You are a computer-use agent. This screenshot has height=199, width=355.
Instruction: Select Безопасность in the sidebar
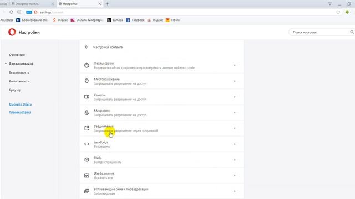pos(19,72)
